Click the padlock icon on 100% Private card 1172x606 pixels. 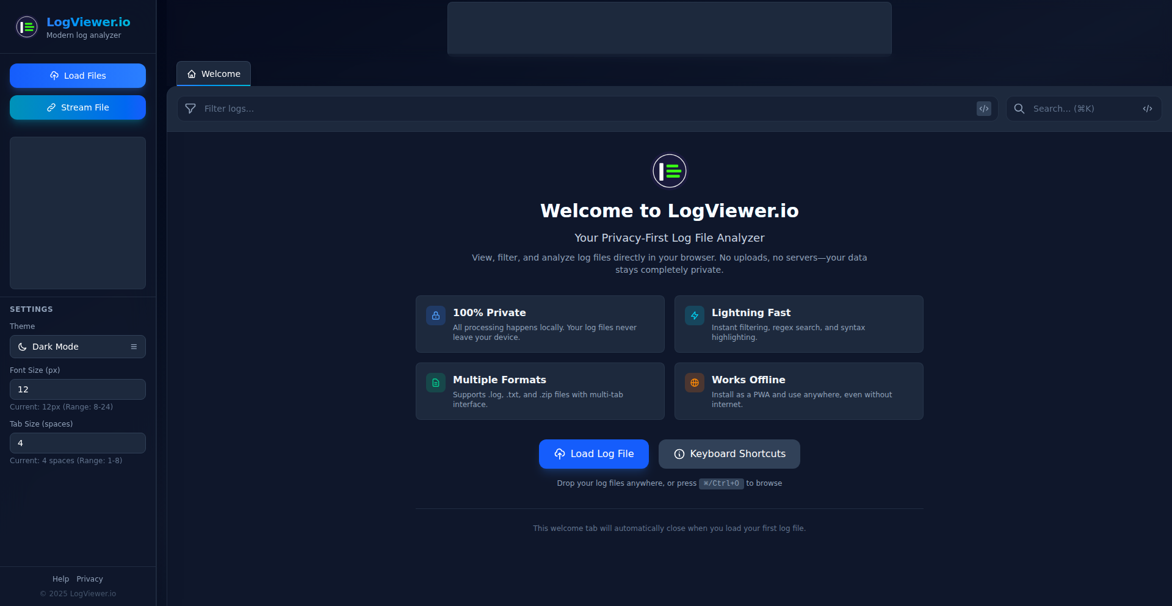click(x=435, y=316)
